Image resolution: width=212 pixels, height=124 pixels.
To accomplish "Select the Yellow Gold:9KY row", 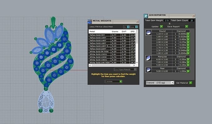I will pos(112,35).
